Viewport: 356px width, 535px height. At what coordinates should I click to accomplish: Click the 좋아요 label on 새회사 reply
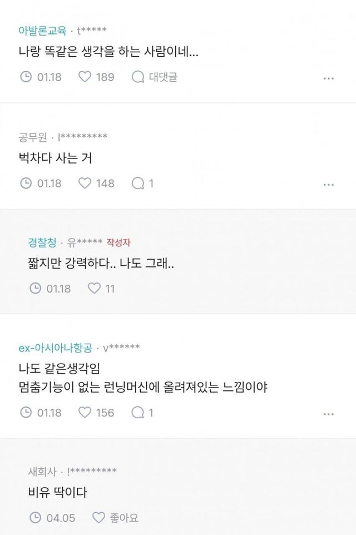point(123,517)
